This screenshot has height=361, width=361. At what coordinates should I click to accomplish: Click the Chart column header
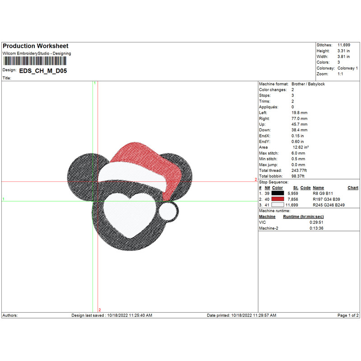coord(353,188)
